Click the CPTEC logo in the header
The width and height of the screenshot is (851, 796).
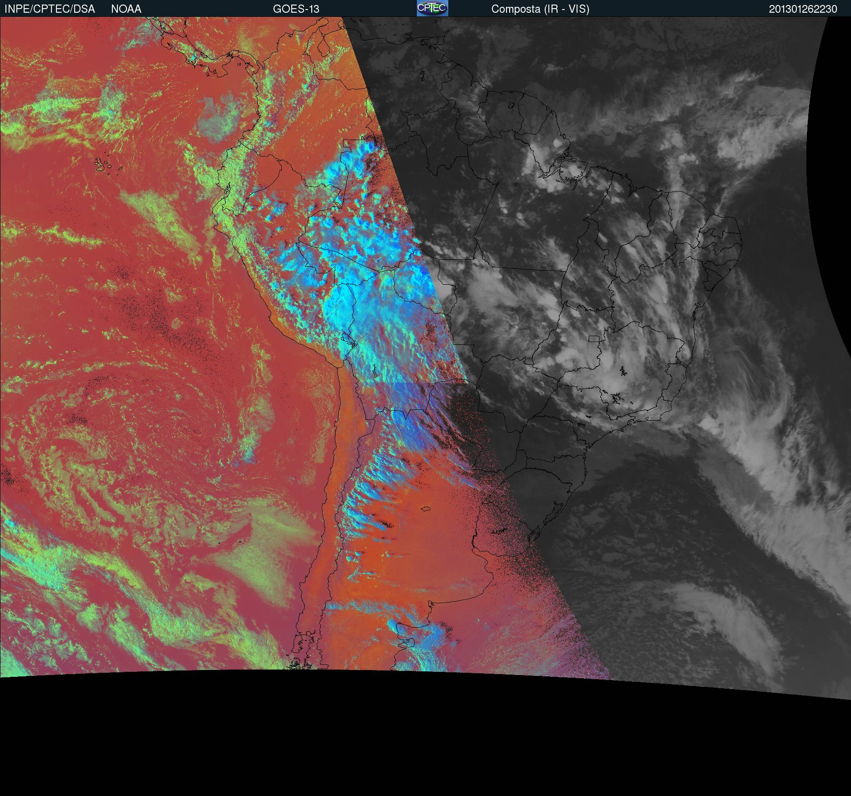point(432,8)
